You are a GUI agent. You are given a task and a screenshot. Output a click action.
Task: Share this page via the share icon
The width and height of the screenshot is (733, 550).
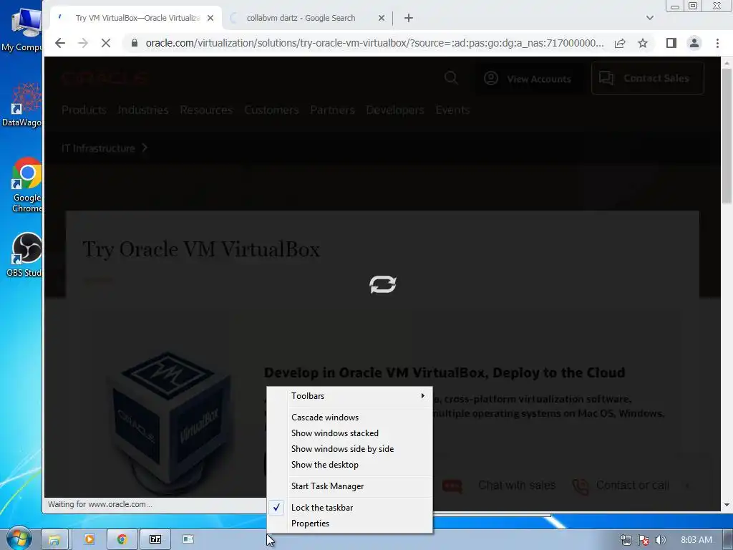coord(620,43)
